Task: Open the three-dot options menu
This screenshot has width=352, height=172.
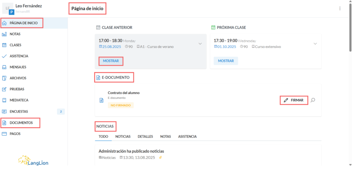Action: point(340,9)
